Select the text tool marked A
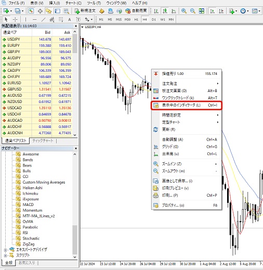Image resolution: width=263 pixels, height=270 pixels. (69, 19)
